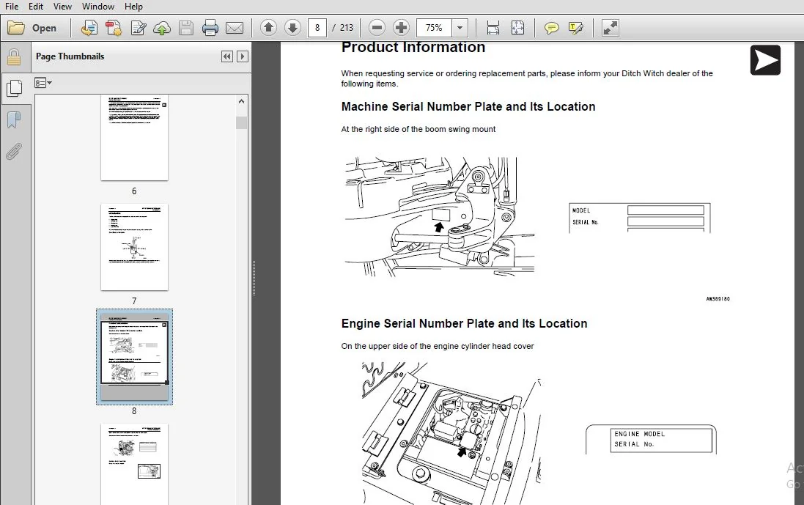Open the Help menu
This screenshot has height=505, width=804.
[x=133, y=6]
